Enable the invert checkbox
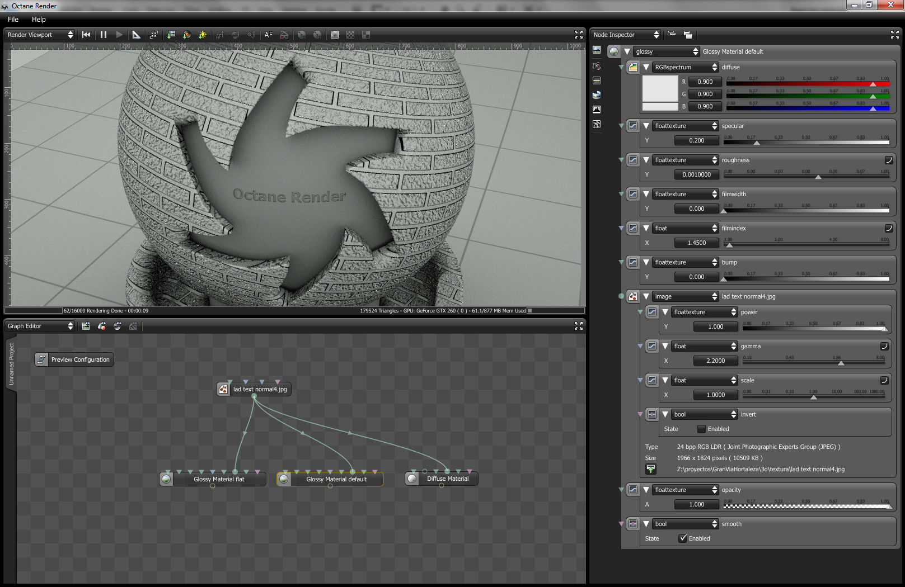Viewport: 905px width, 587px height. (701, 429)
